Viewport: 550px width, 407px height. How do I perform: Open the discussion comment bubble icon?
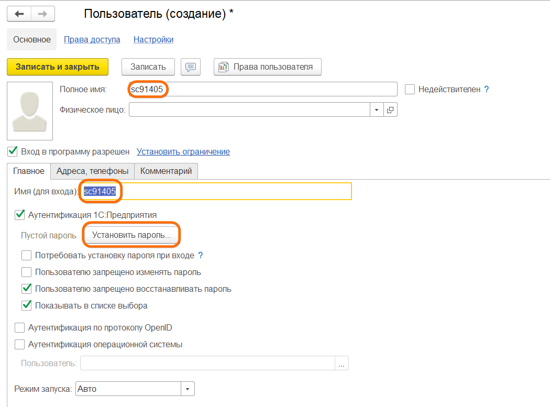(191, 67)
